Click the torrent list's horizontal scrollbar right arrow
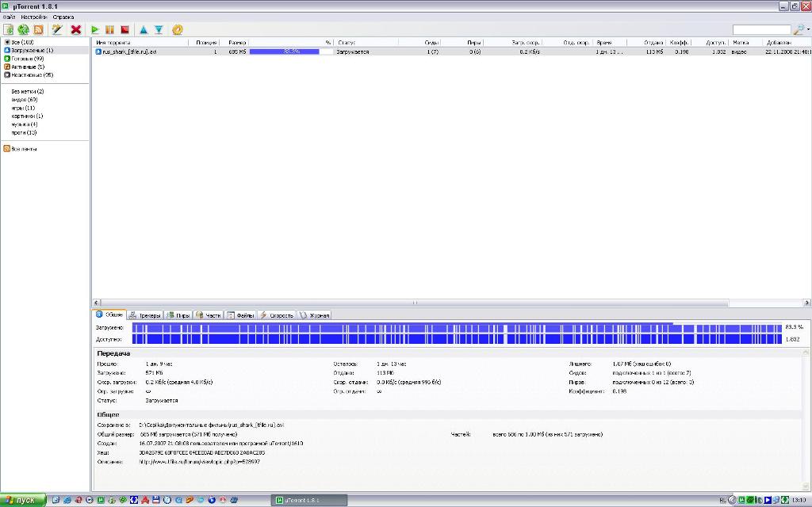The image size is (812, 507). [x=806, y=303]
